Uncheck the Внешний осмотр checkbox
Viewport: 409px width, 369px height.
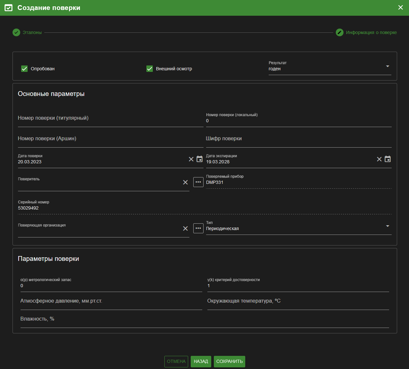pyautogui.click(x=150, y=69)
